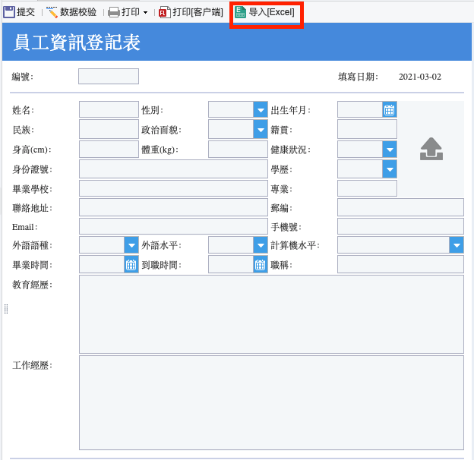
Task: Click the 郵編 input field
Action: tap(400, 207)
